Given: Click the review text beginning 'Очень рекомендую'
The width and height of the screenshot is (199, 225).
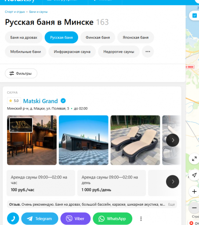Looking at the screenshot, I should click(93, 204).
